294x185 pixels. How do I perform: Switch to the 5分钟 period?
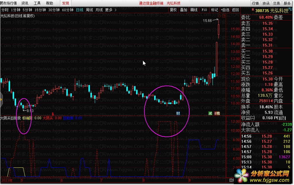[x=27, y=10]
